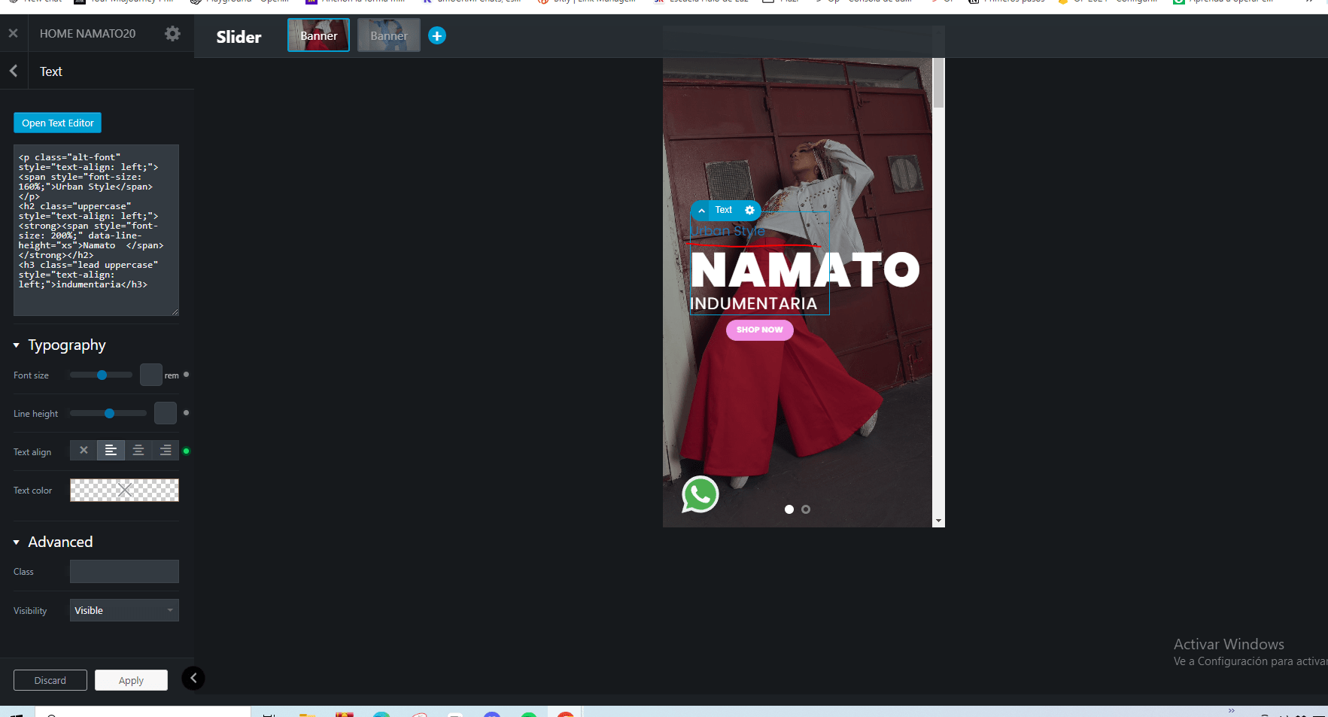Click the Apply button
Screen dimensions: 1328x717
131,680
